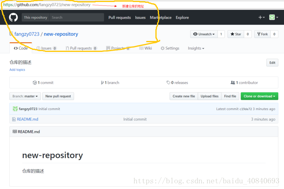The width and height of the screenshot is (284, 189).
Task: Click New pull request button
Action: (58, 96)
